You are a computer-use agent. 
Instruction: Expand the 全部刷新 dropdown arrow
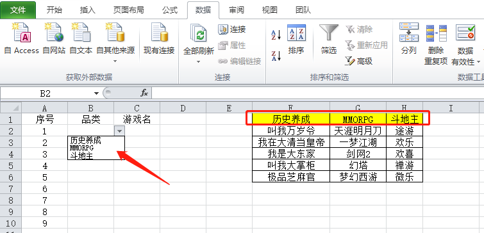point(199,61)
